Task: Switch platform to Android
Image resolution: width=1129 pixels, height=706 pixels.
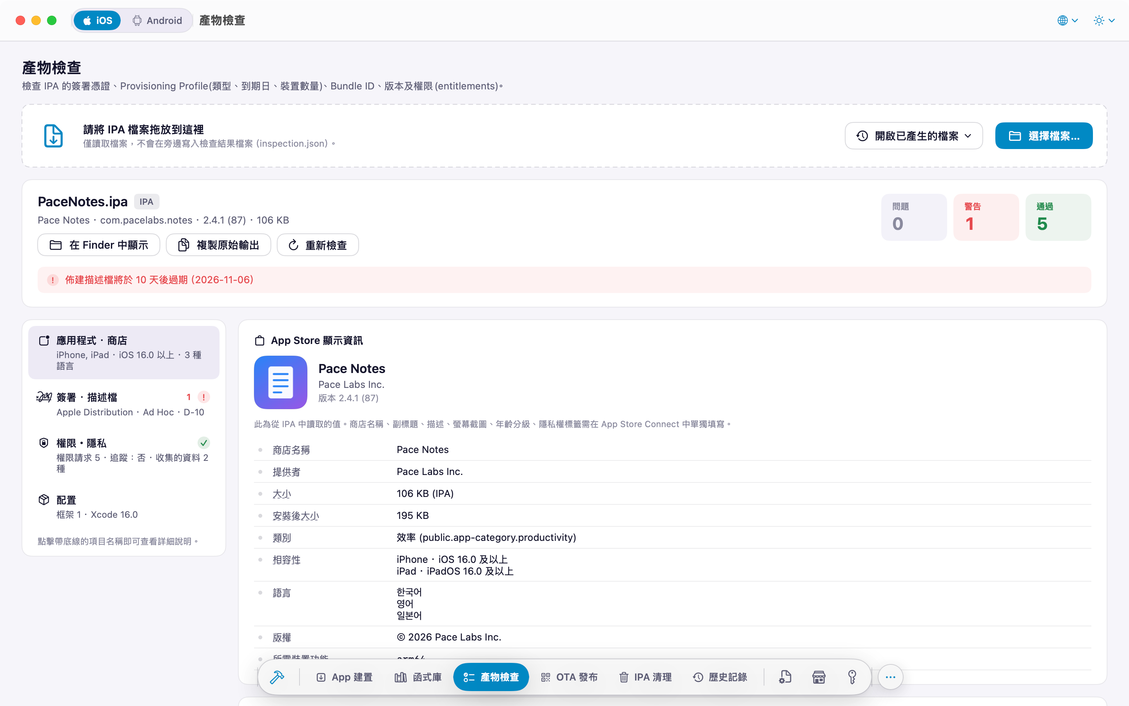Action: (x=157, y=20)
